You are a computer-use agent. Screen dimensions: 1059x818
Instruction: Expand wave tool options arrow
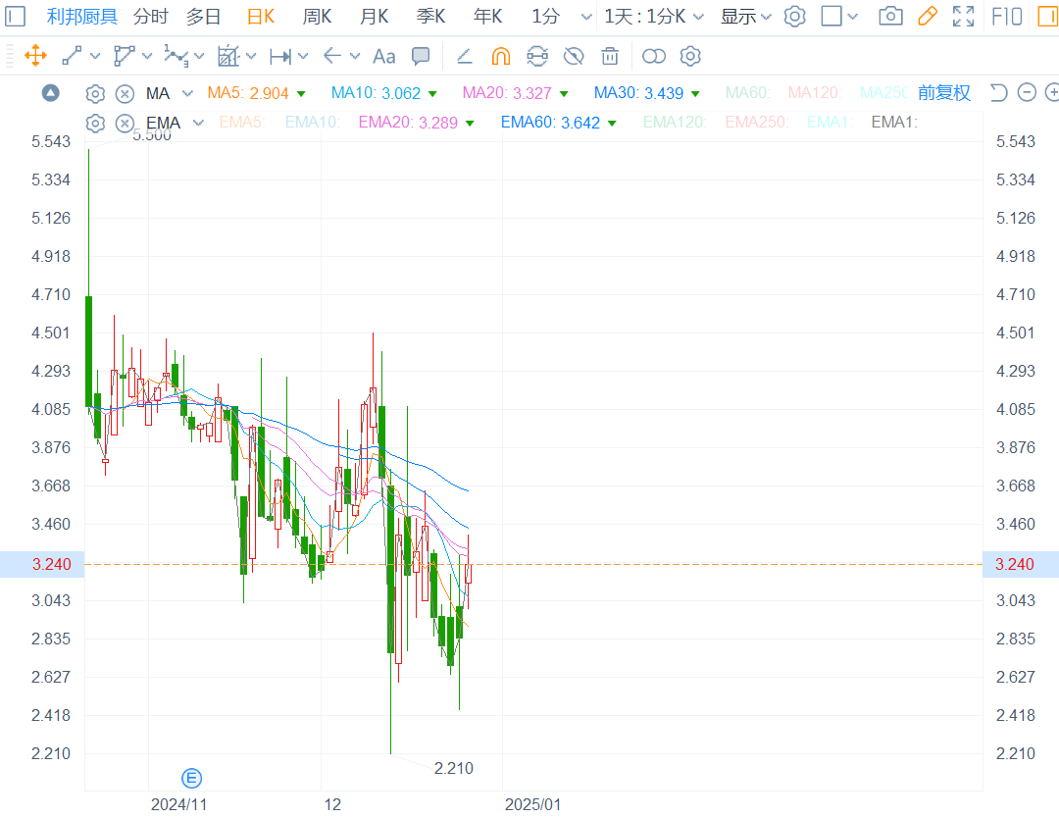(199, 56)
